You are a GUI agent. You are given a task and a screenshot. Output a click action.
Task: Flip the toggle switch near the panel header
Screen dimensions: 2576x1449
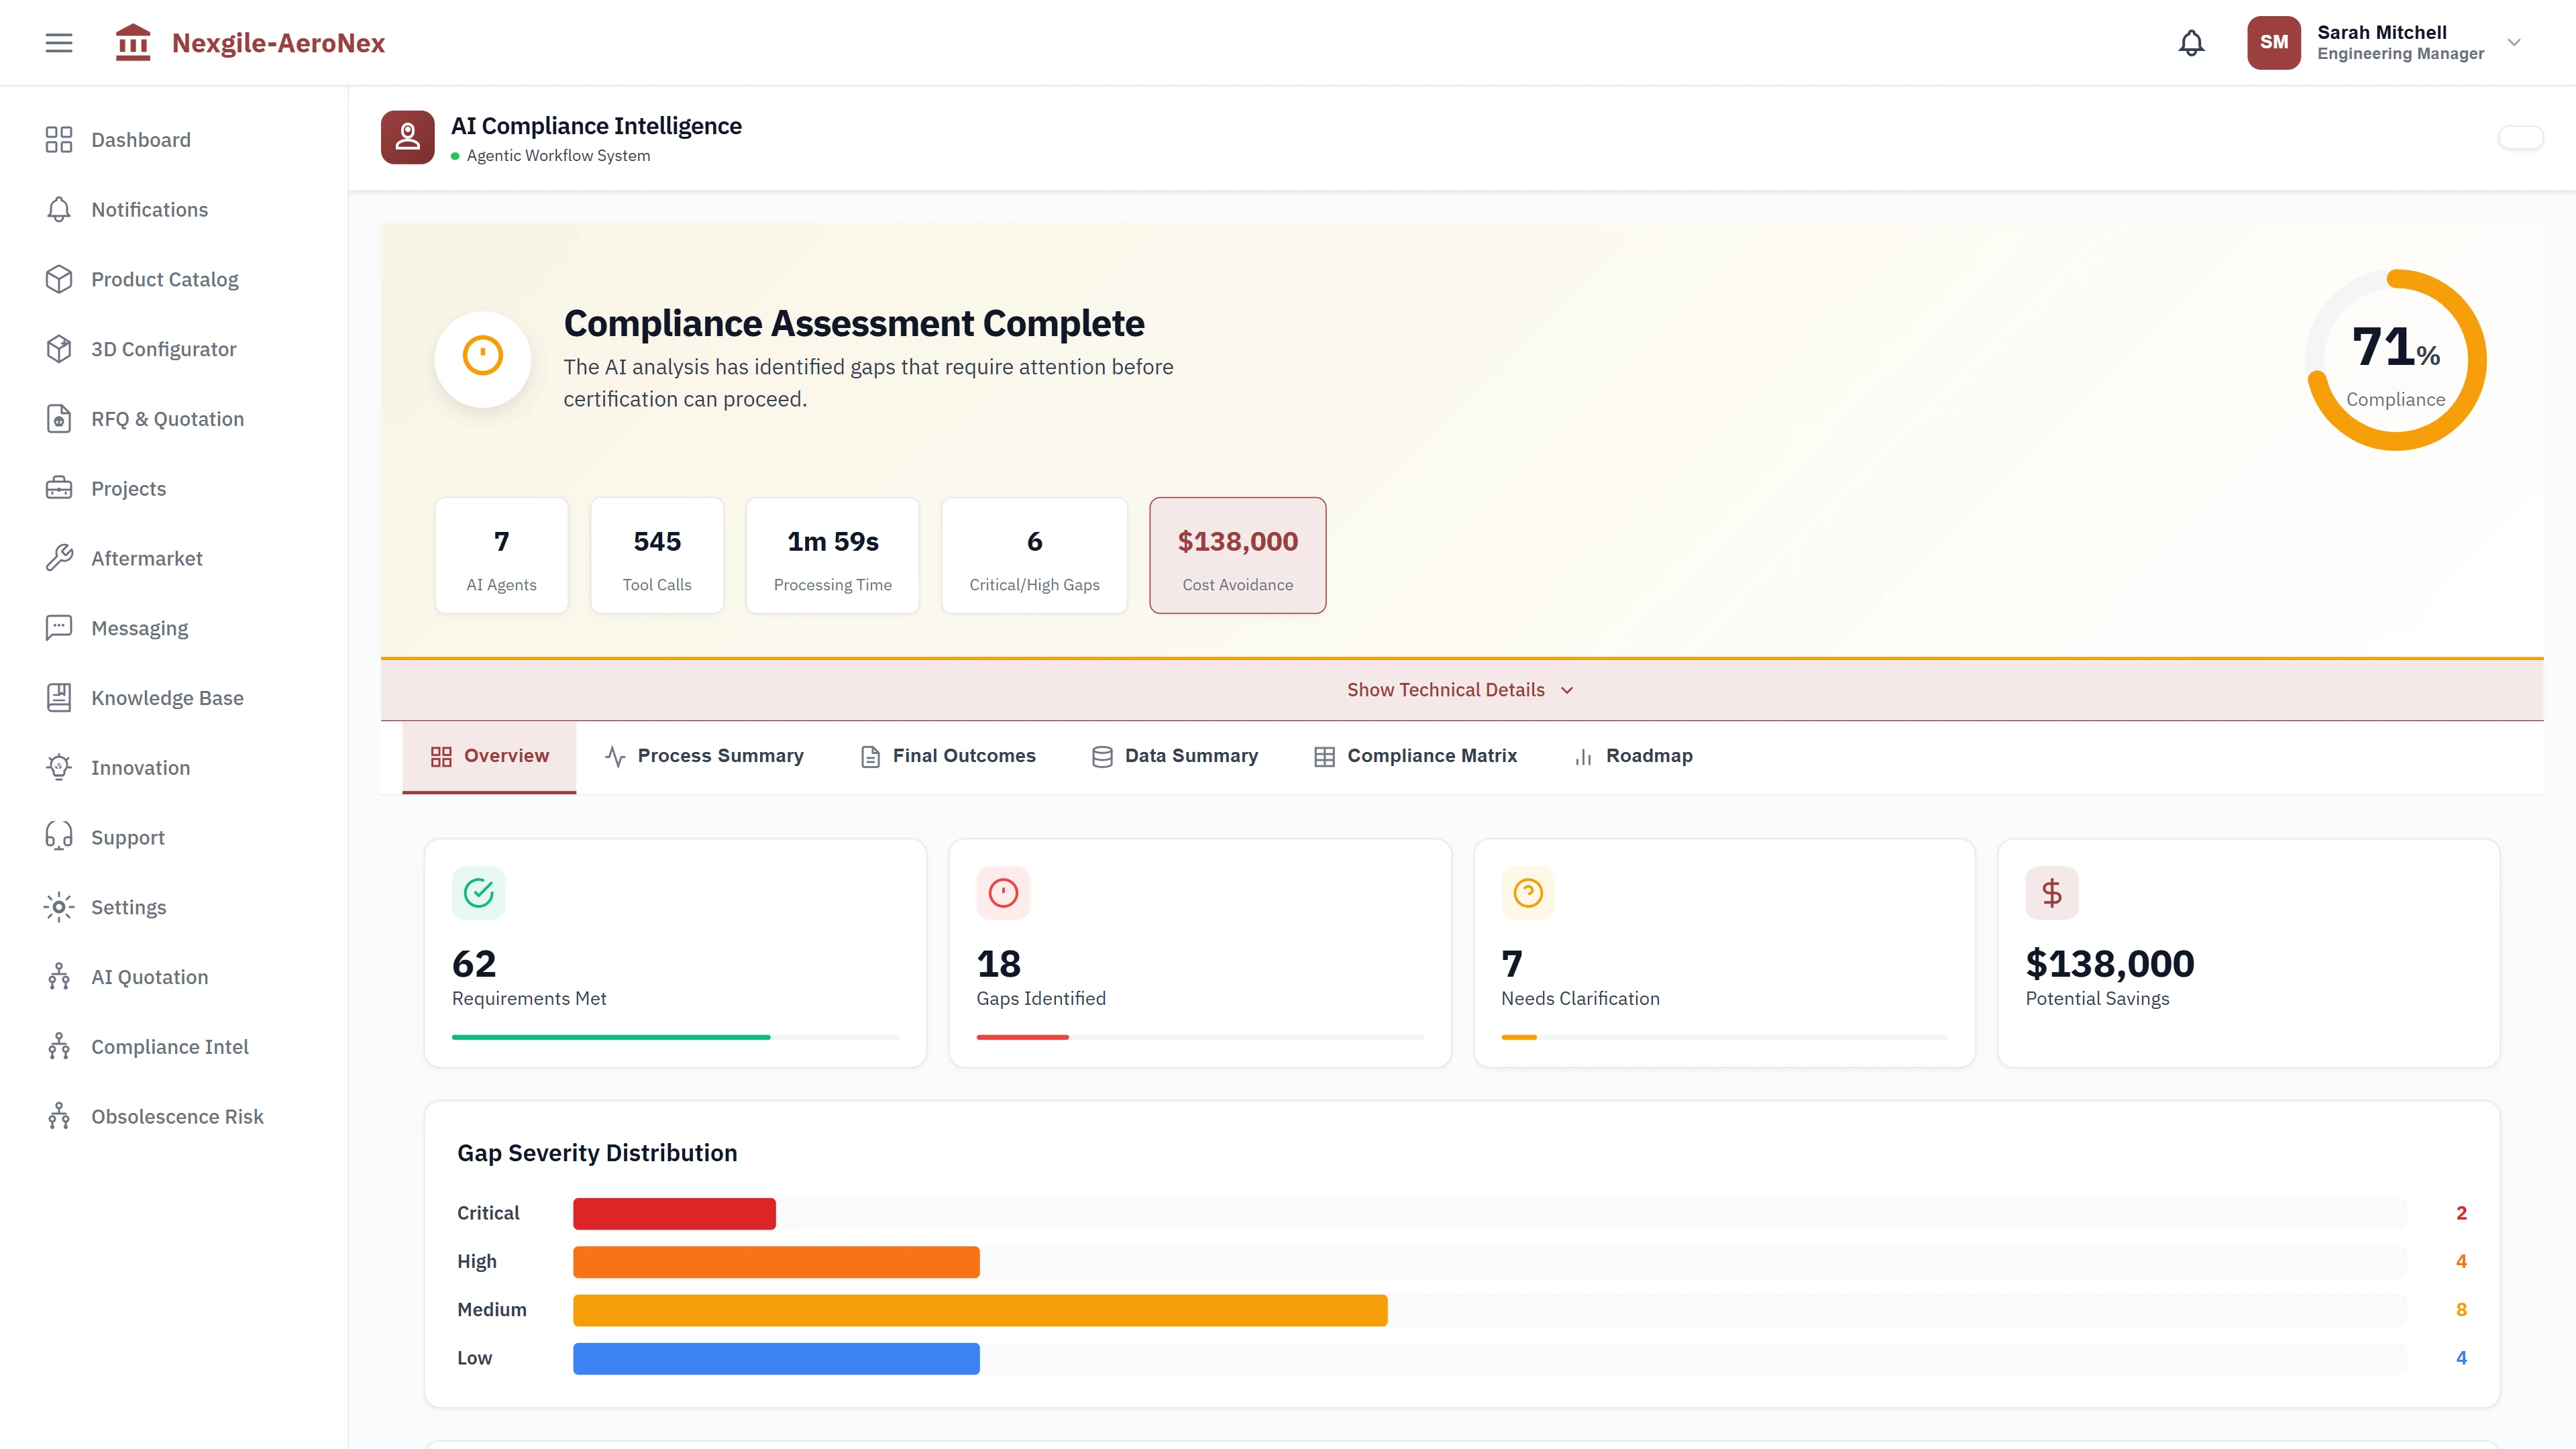[x=2521, y=137]
